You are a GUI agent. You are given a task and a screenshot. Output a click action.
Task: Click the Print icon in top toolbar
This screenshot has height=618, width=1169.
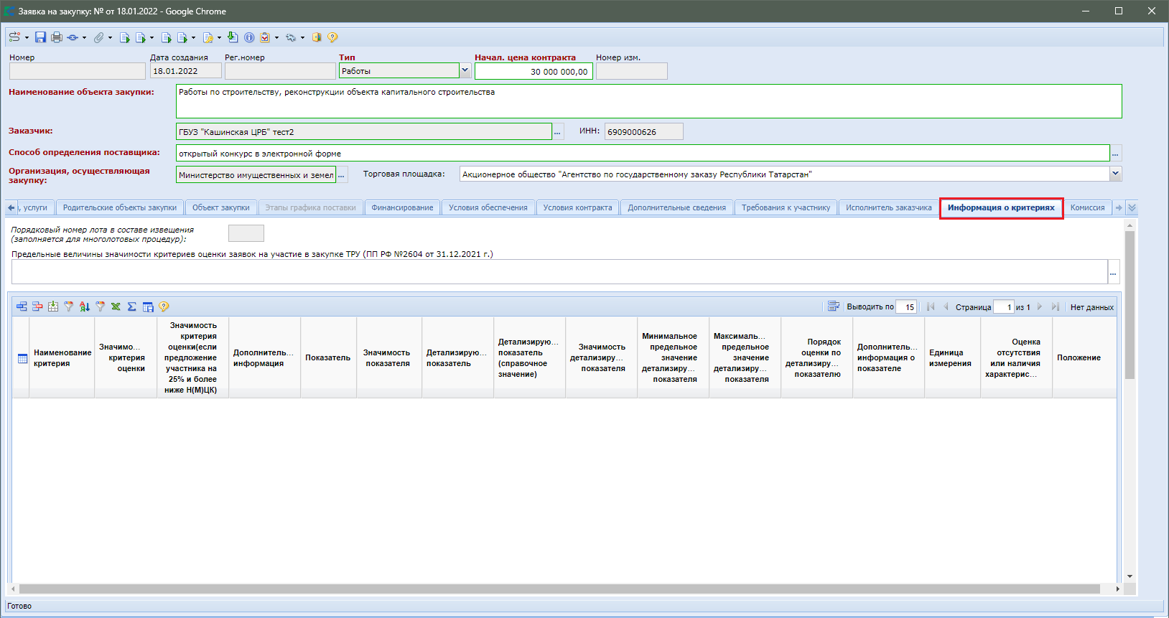[57, 37]
